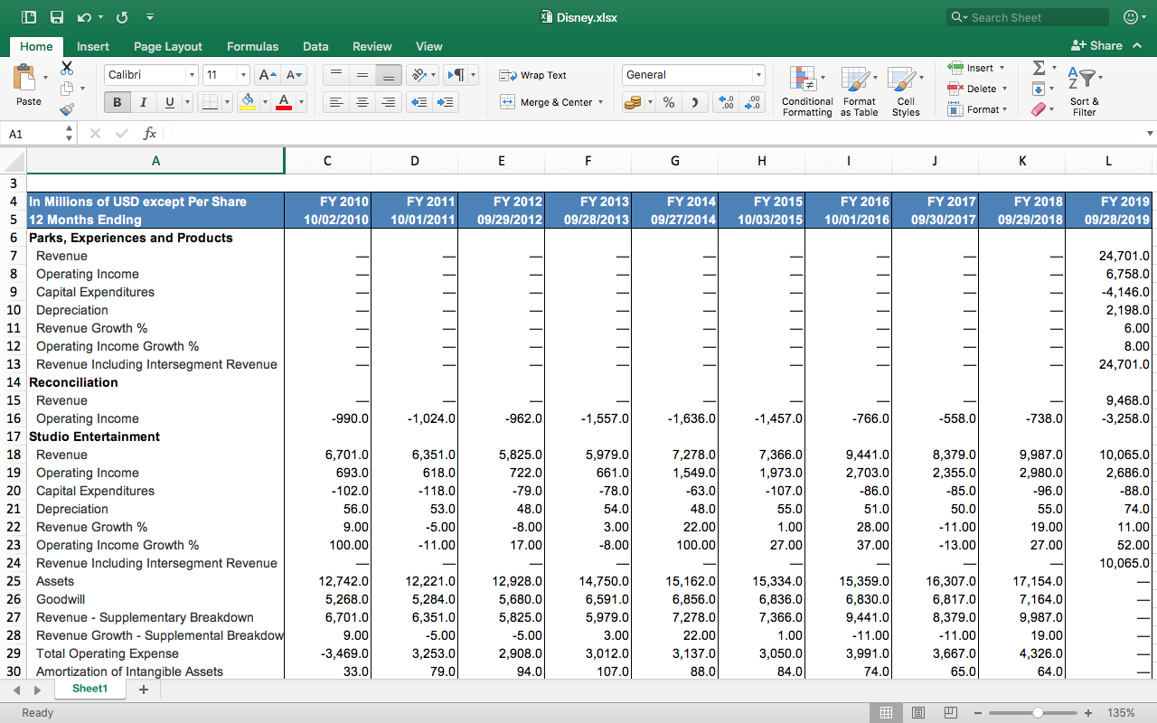The width and height of the screenshot is (1157, 723).
Task: Cut selection with the scissors icon
Action: (67, 68)
